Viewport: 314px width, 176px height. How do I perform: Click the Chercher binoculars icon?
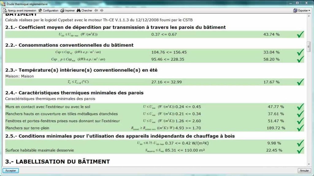(x=78, y=10)
